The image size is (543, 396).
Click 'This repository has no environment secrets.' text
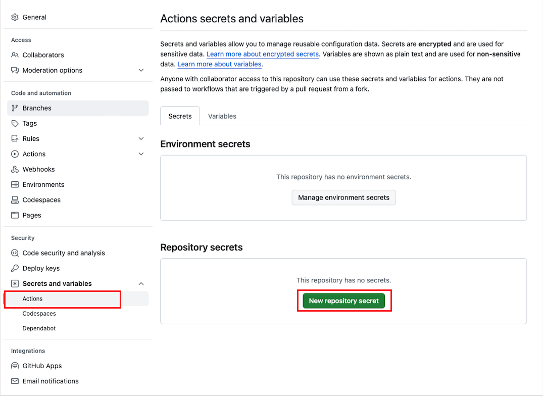[x=343, y=177]
